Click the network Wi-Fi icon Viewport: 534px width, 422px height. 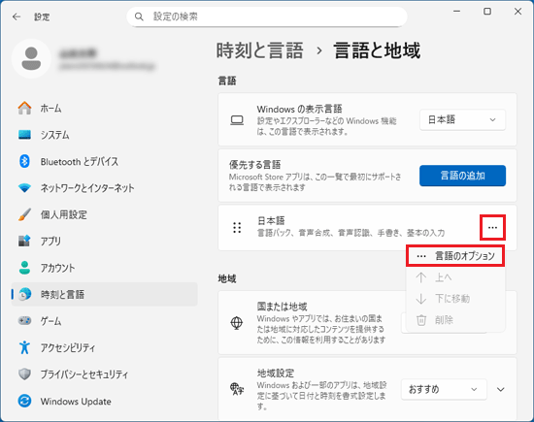pos(24,188)
